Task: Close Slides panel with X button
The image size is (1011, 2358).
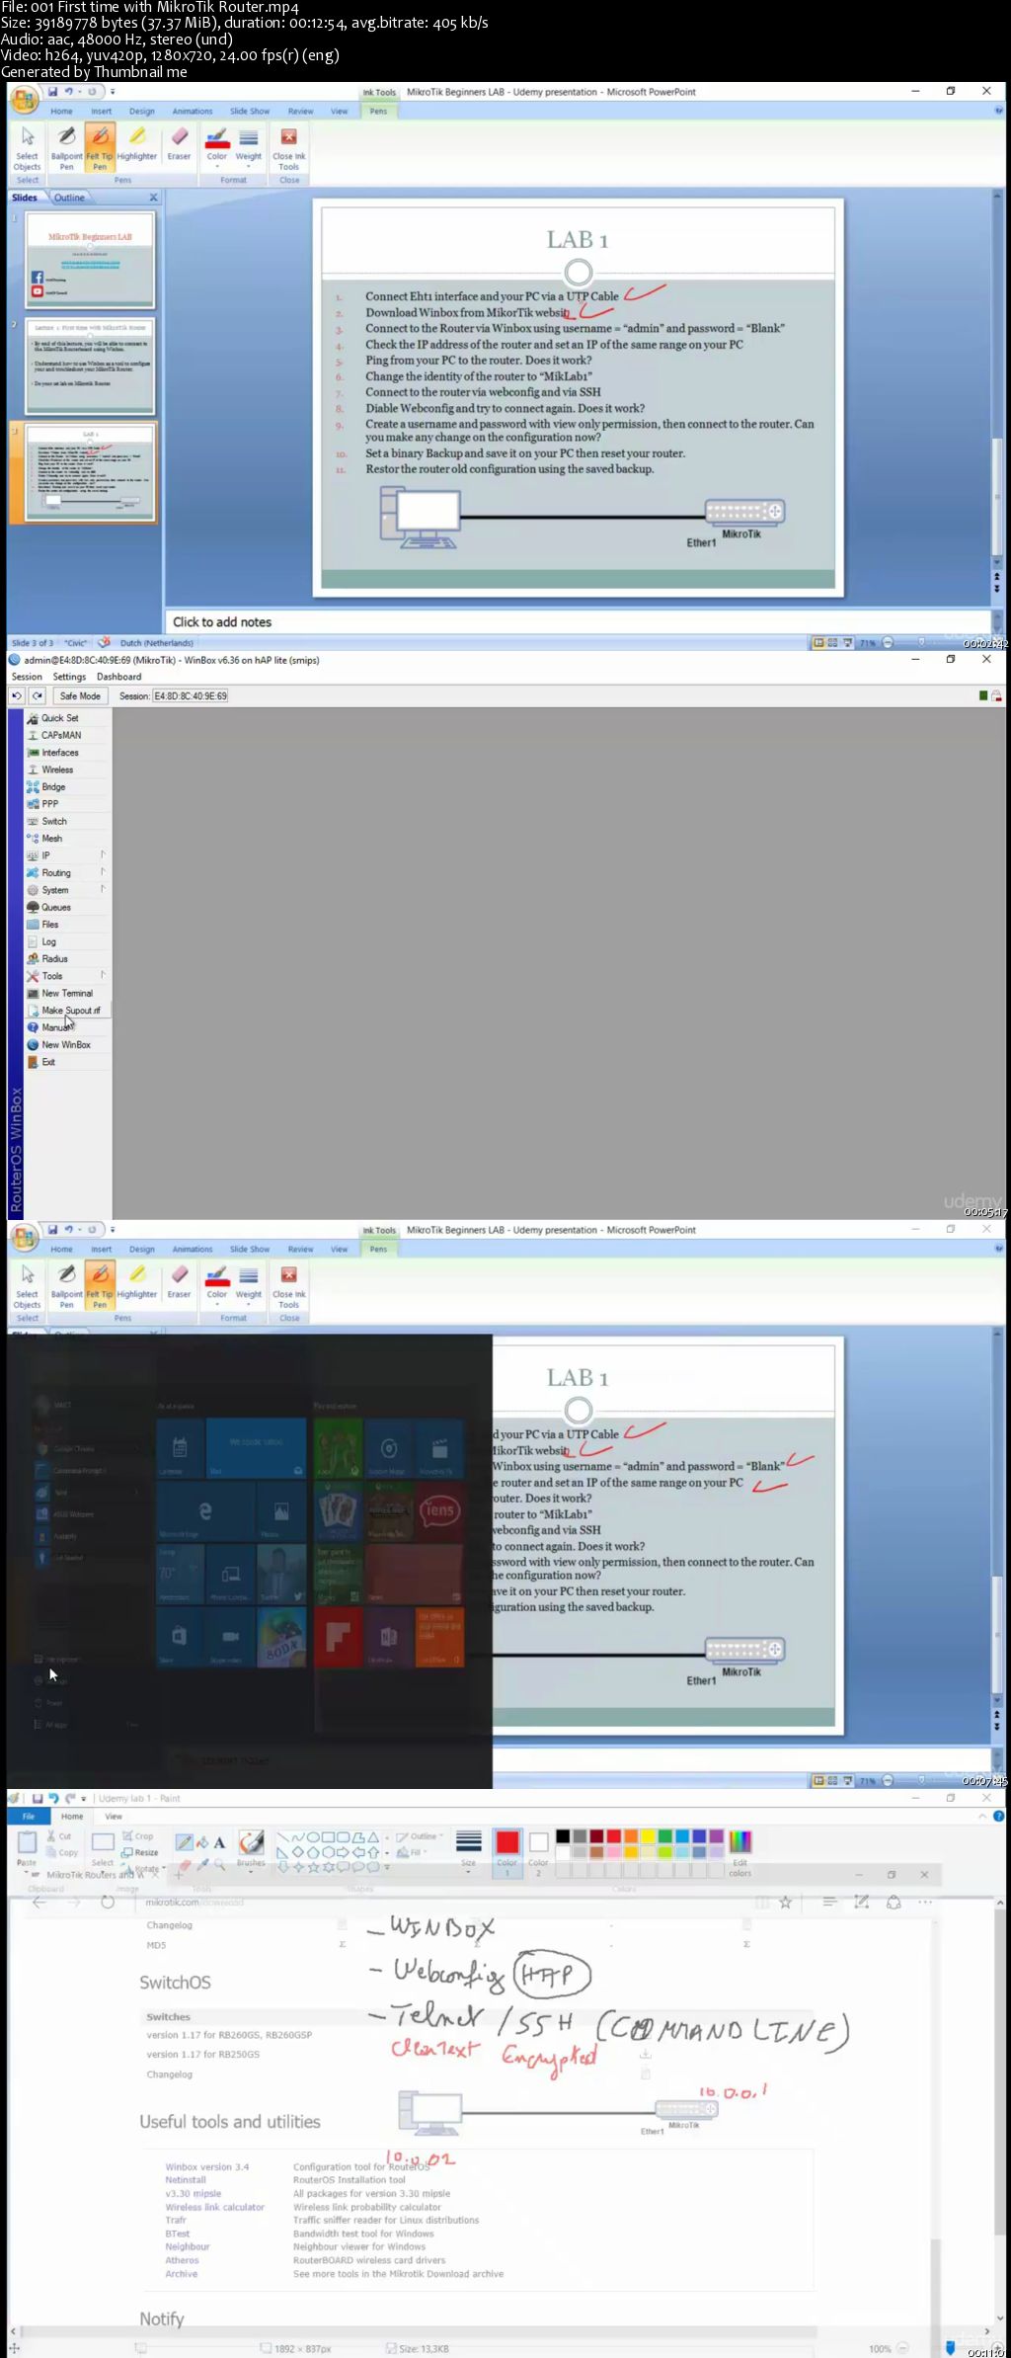Action: click(x=153, y=198)
